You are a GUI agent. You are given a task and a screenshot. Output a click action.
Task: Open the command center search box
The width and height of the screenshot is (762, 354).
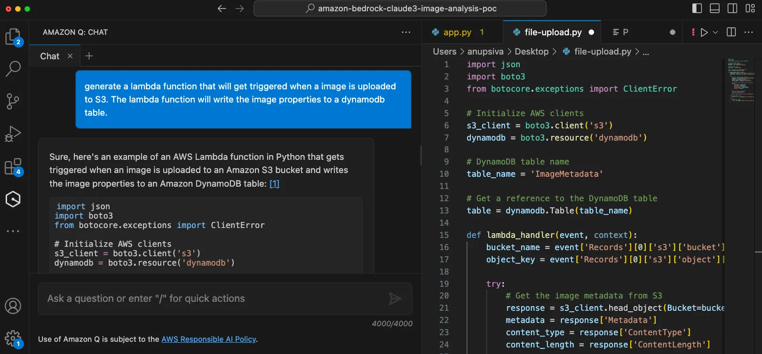pyautogui.click(x=400, y=8)
